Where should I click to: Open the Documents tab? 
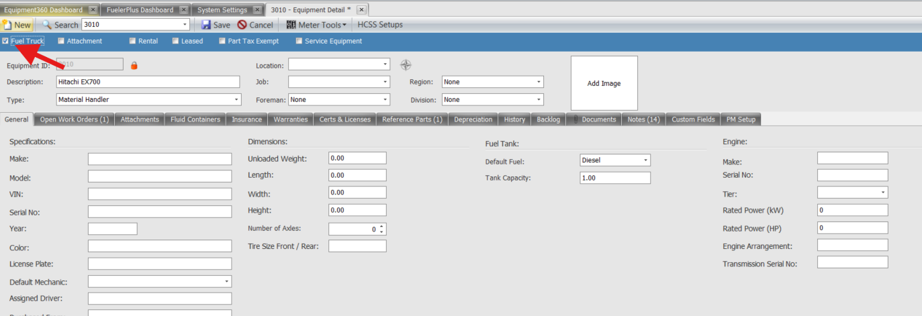(595, 119)
